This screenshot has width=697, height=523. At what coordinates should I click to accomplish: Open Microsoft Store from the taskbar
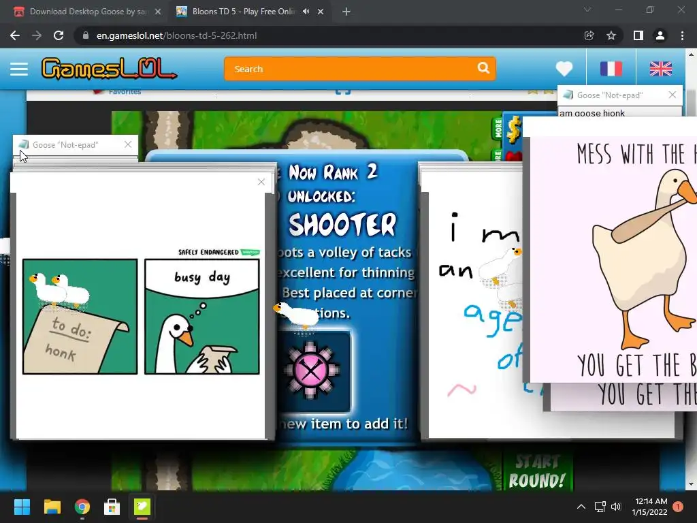pos(112,507)
